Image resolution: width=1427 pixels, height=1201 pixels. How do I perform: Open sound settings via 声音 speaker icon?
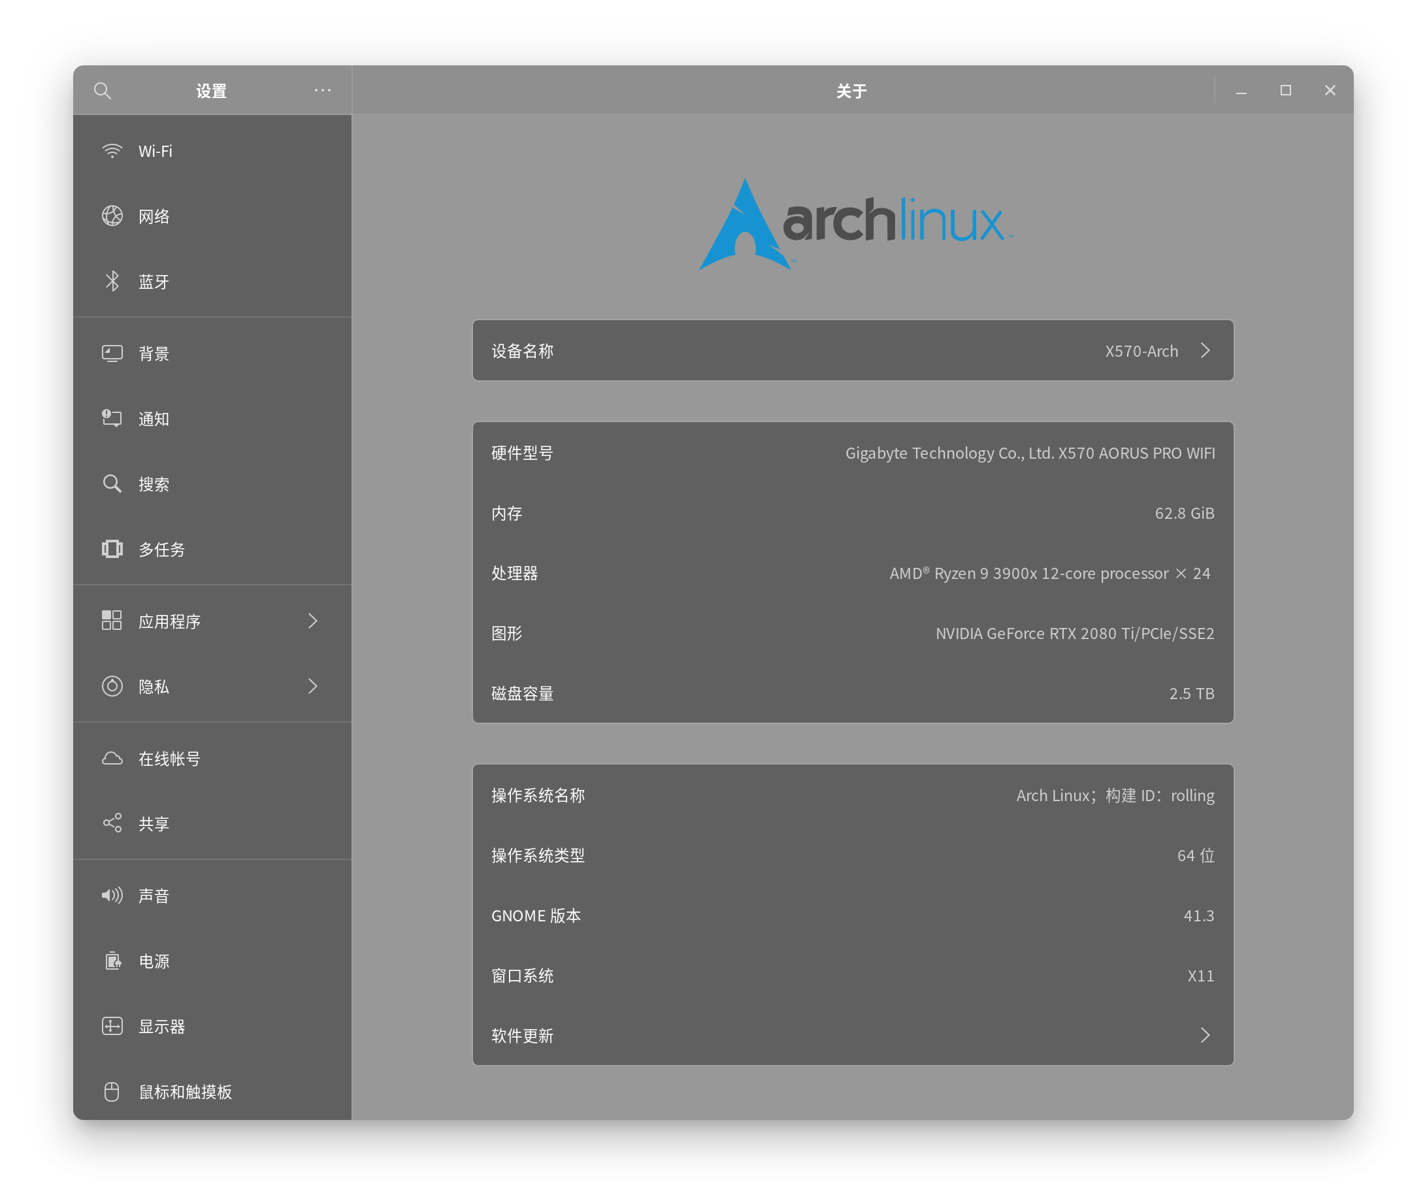[x=112, y=895]
